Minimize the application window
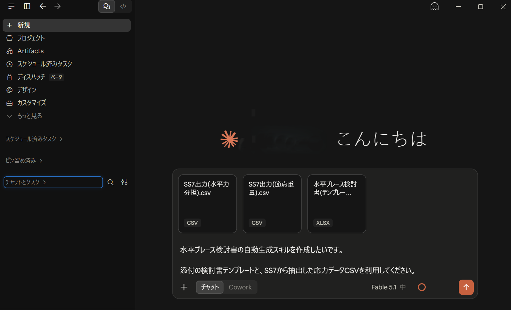 point(458,7)
